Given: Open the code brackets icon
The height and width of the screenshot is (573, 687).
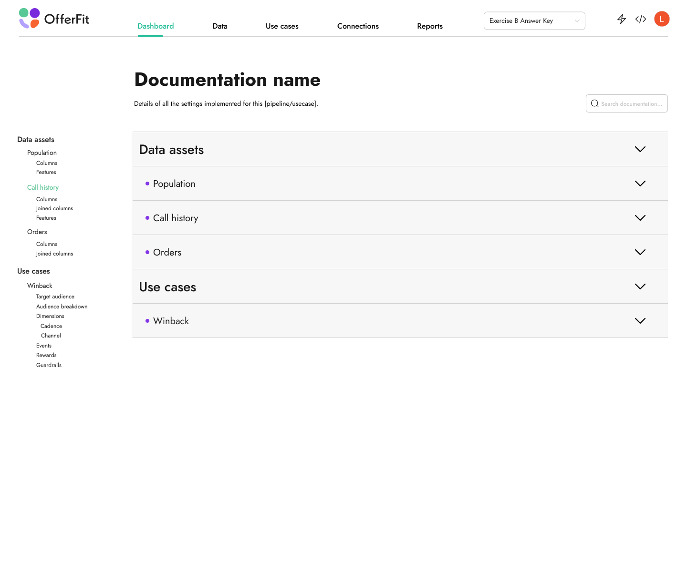Looking at the screenshot, I should (x=641, y=19).
